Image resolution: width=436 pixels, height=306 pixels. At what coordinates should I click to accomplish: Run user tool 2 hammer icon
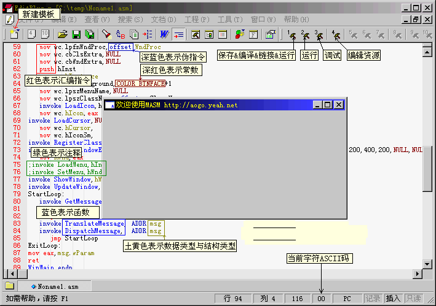pos(305,34)
